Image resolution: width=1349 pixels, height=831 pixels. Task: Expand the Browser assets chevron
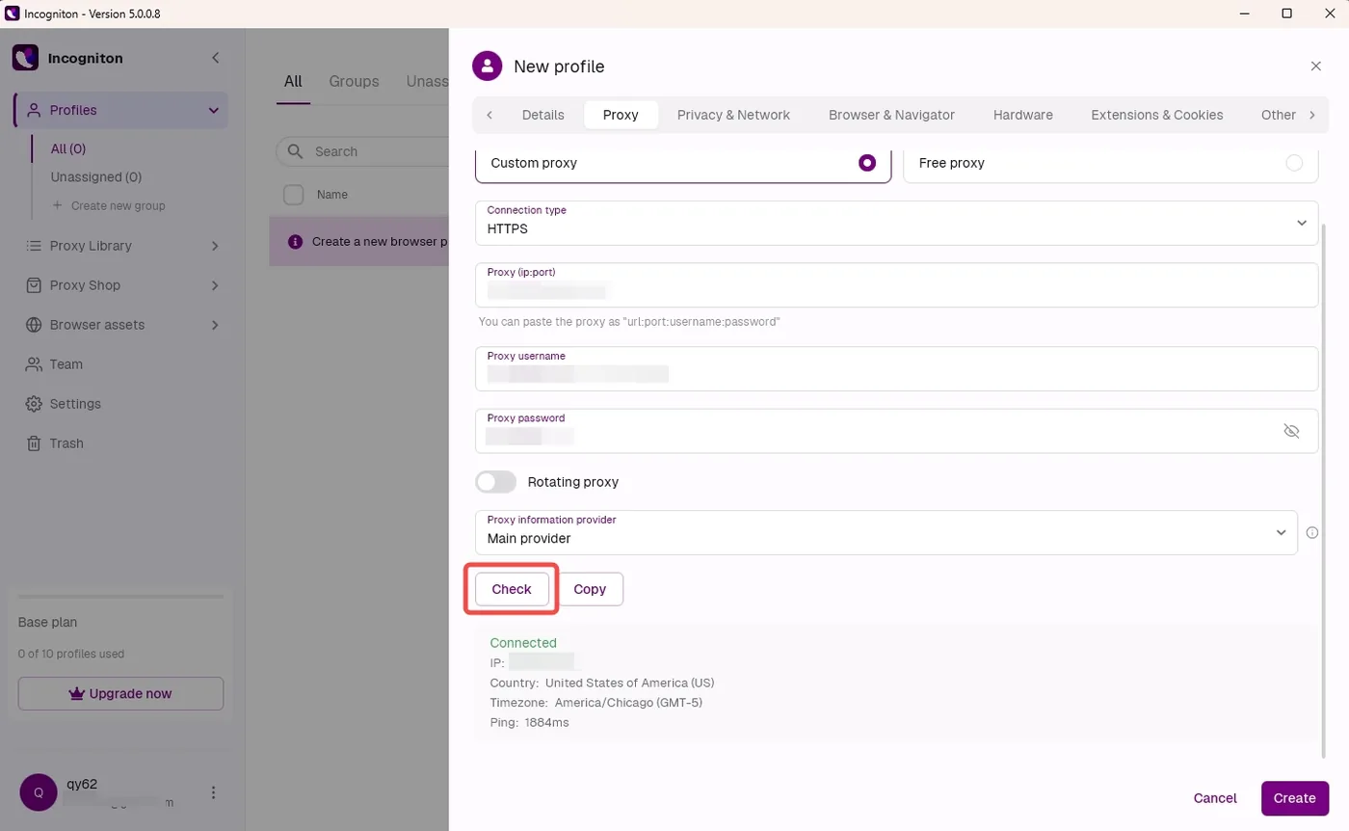(x=215, y=325)
